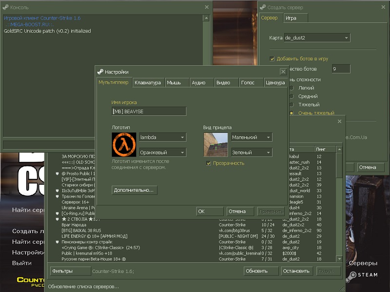
Task: Click the lambda logo preview image
Action: [124, 145]
